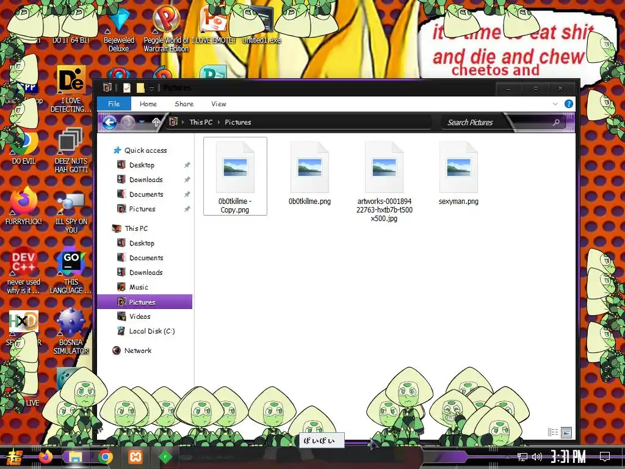Open volume control in system tray
This screenshot has height=469, width=625.
pyautogui.click(x=537, y=457)
